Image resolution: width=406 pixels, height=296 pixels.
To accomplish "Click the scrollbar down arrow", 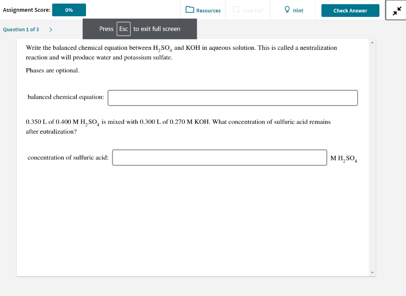I will click(372, 272).
